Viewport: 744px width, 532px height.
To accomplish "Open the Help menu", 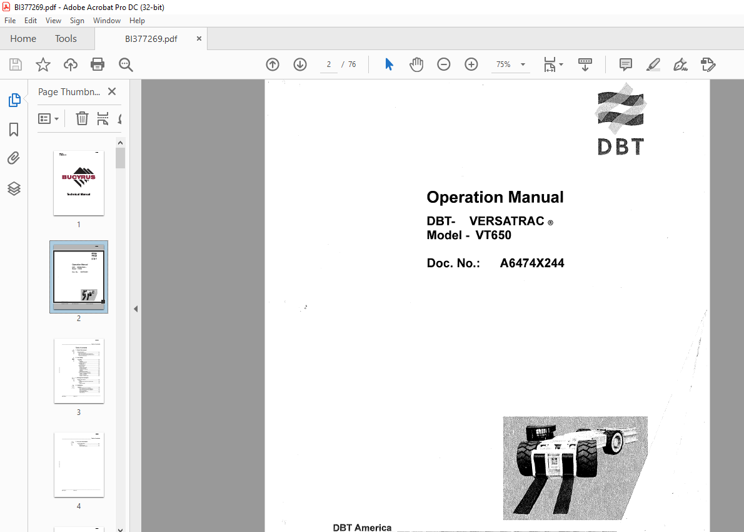I will click(137, 21).
